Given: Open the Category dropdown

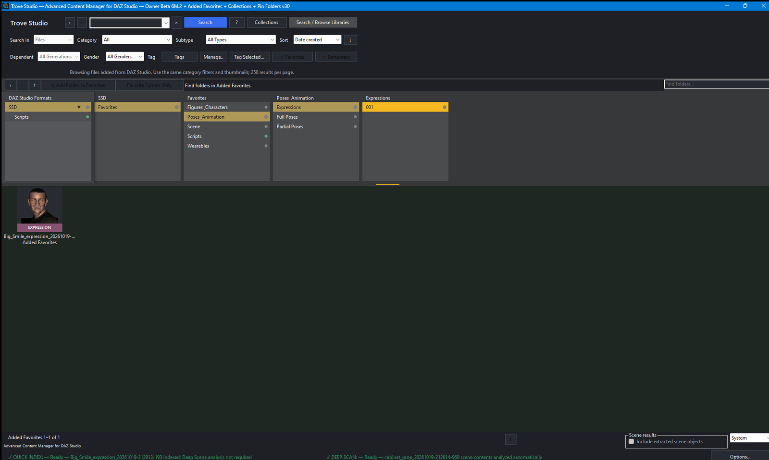Looking at the screenshot, I should (x=137, y=40).
